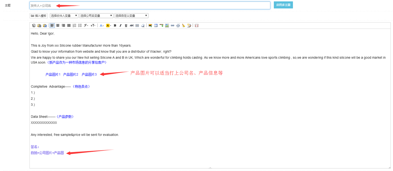The height and width of the screenshot is (171, 393).
Task: Expand the 选择公司名变量 dropdown
Action: click(x=96, y=16)
